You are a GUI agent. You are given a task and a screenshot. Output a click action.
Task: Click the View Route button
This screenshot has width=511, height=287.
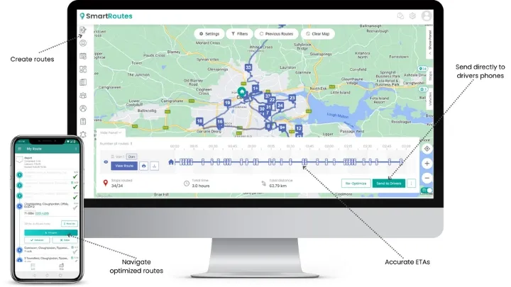(124, 166)
